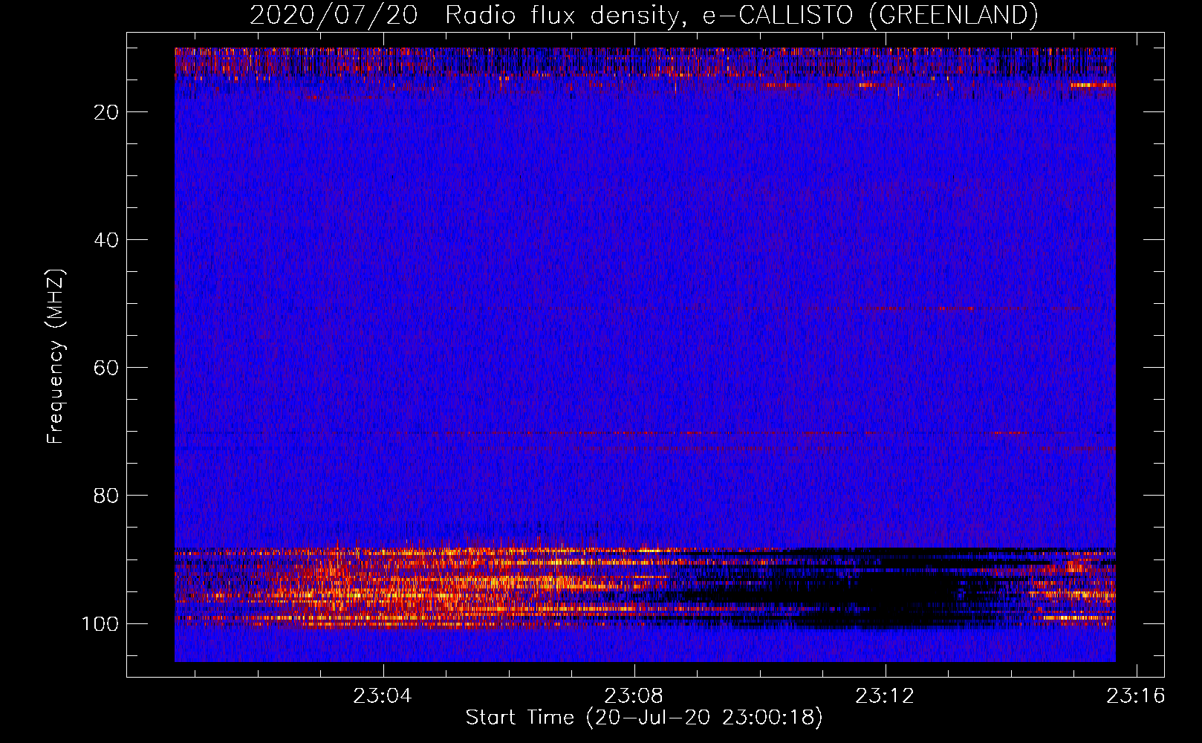Click the 'Start Time (20-Jul-20 23:00:18)' label
Image resolution: width=1202 pixels, height=743 pixels.
click(x=644, y=718)
